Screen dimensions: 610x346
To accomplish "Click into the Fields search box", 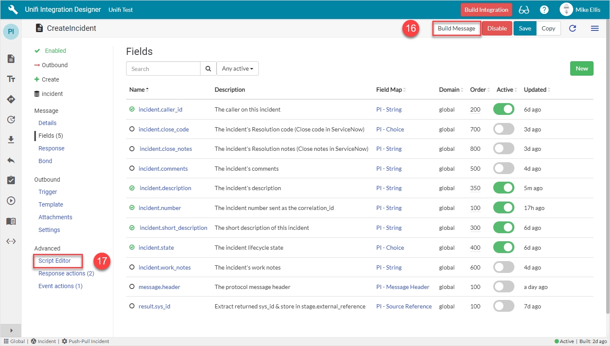I will (x=163, y=68).
